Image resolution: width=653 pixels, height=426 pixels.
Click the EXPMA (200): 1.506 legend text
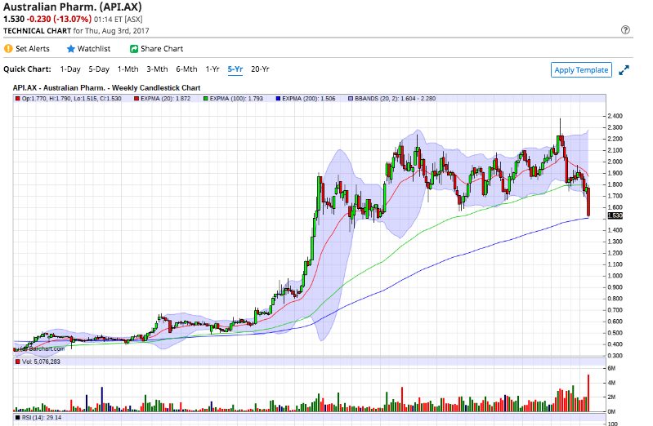309,99
